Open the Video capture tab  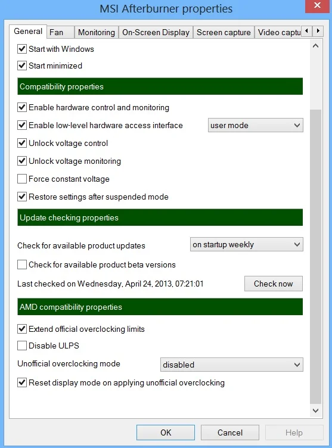[278, 32]
